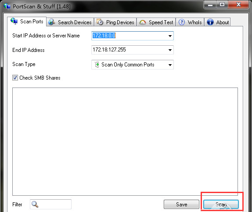The height and width of the screenshot is (212, 252).
Task: Click the Scan Type label
Action: click(24, 64)
